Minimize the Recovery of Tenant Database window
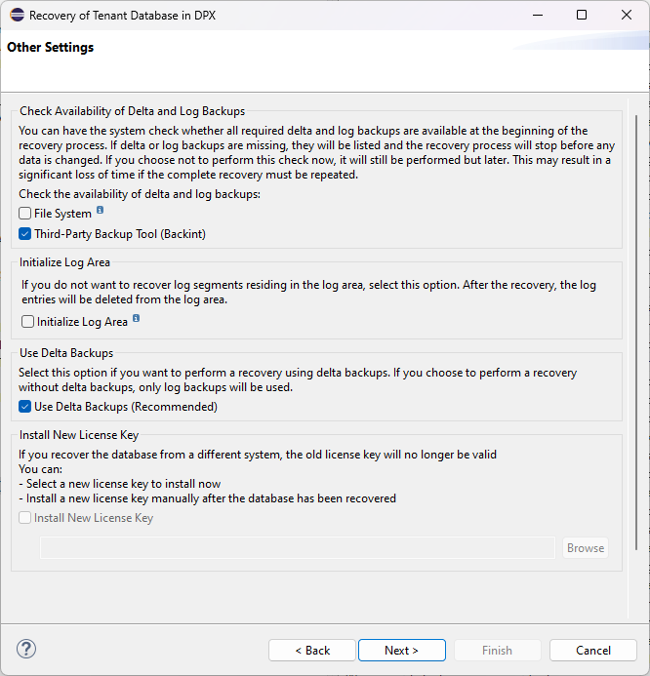 [x=537, y=16]
